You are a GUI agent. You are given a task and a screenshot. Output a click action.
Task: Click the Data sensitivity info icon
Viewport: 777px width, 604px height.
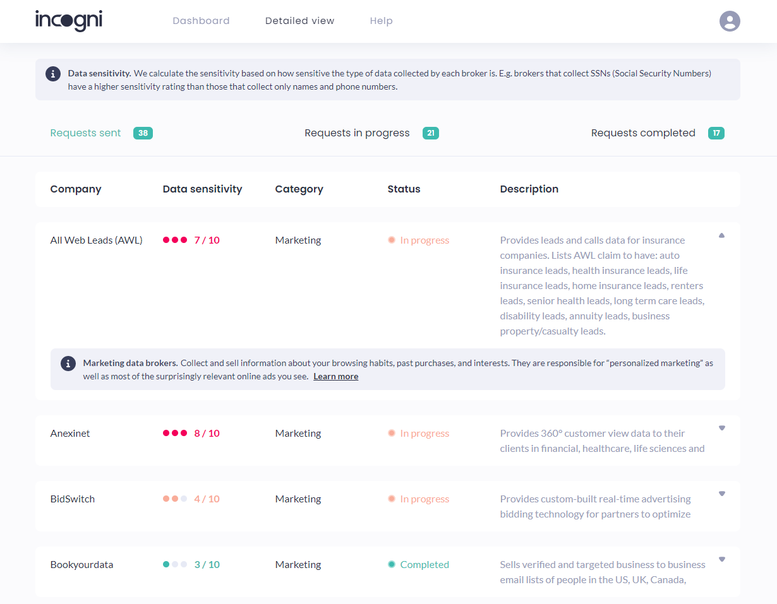[54, 73]
